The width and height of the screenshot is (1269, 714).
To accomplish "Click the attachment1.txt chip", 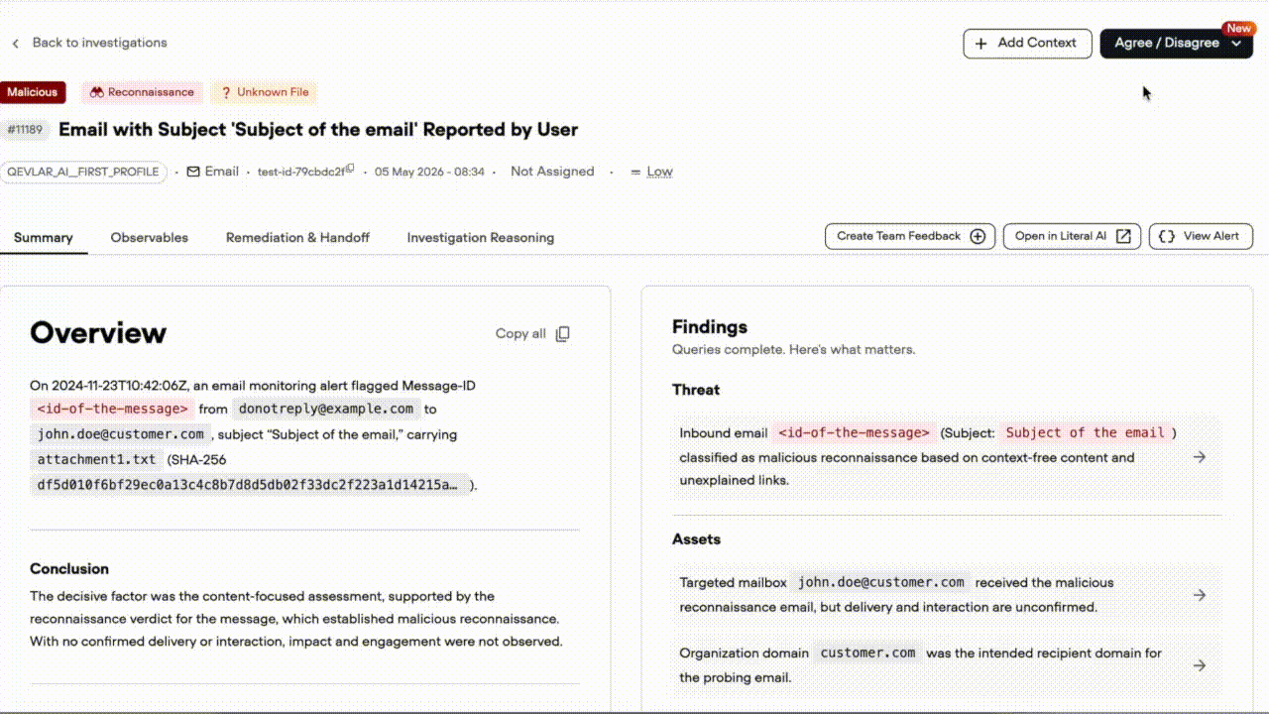I will [x=95, y=460].
